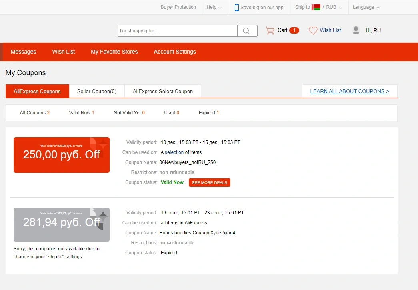Open the RUB currency dropdown

coord(334,7)
